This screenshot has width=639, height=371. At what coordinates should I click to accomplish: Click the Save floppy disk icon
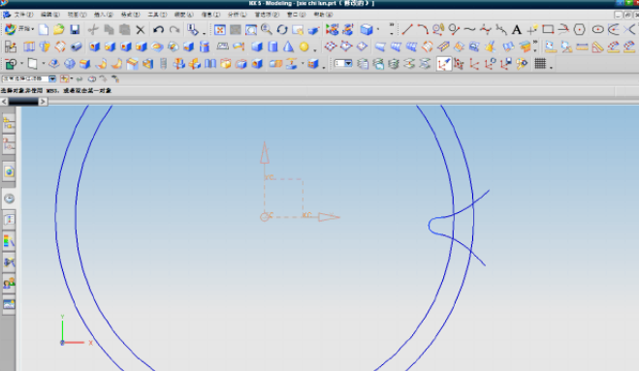pos(75,29)
